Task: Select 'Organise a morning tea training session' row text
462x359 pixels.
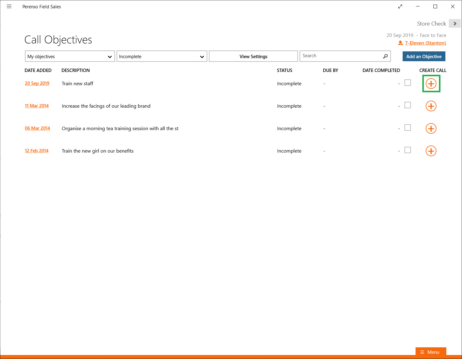Action: point(120,129)
